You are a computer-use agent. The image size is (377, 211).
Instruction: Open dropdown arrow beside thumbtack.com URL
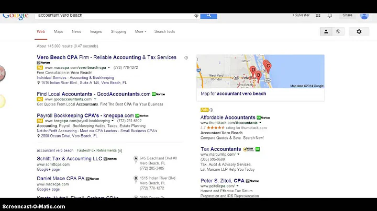tap(260, 123)
